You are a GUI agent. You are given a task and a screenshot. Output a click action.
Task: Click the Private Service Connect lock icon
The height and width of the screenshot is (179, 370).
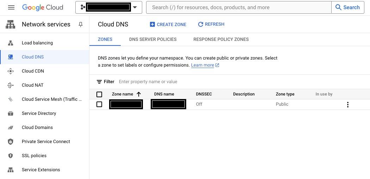11,142
